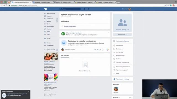Open Реклама сообщества in the community menu
177x99 pixels.
(122, 62)
